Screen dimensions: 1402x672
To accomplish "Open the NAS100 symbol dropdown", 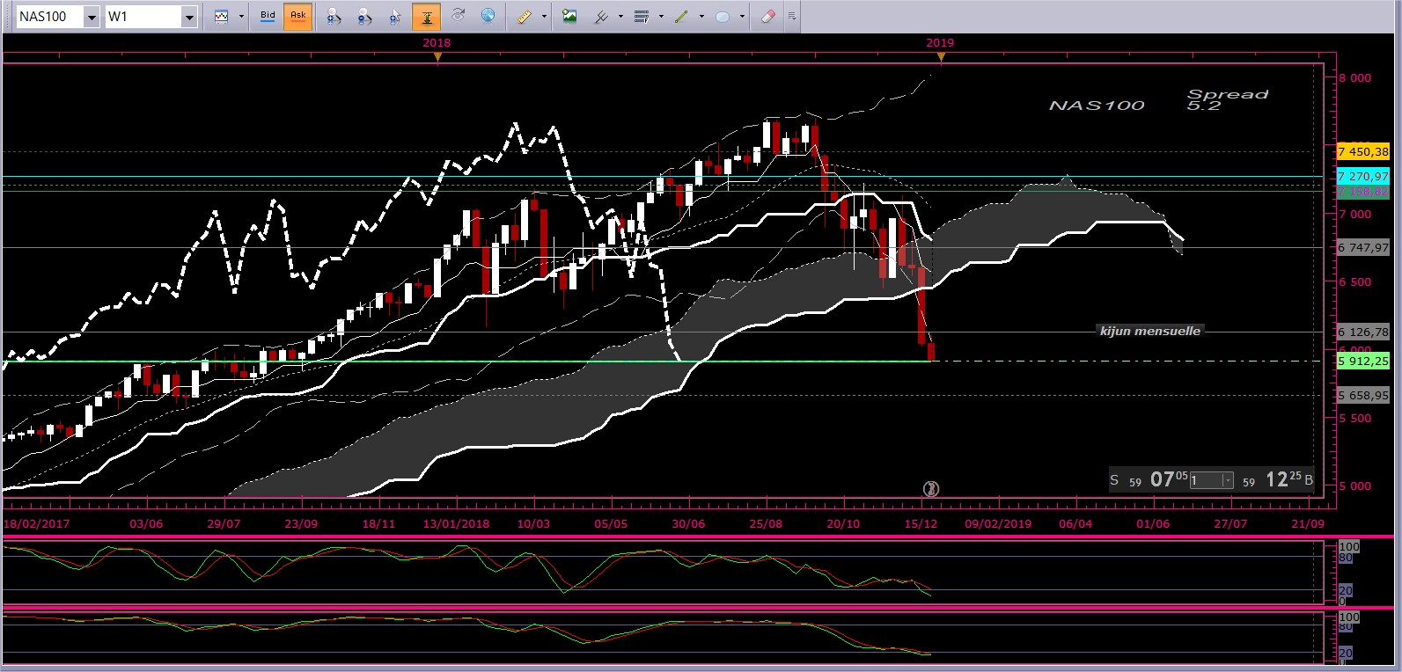I will click(x=92, y=17).
